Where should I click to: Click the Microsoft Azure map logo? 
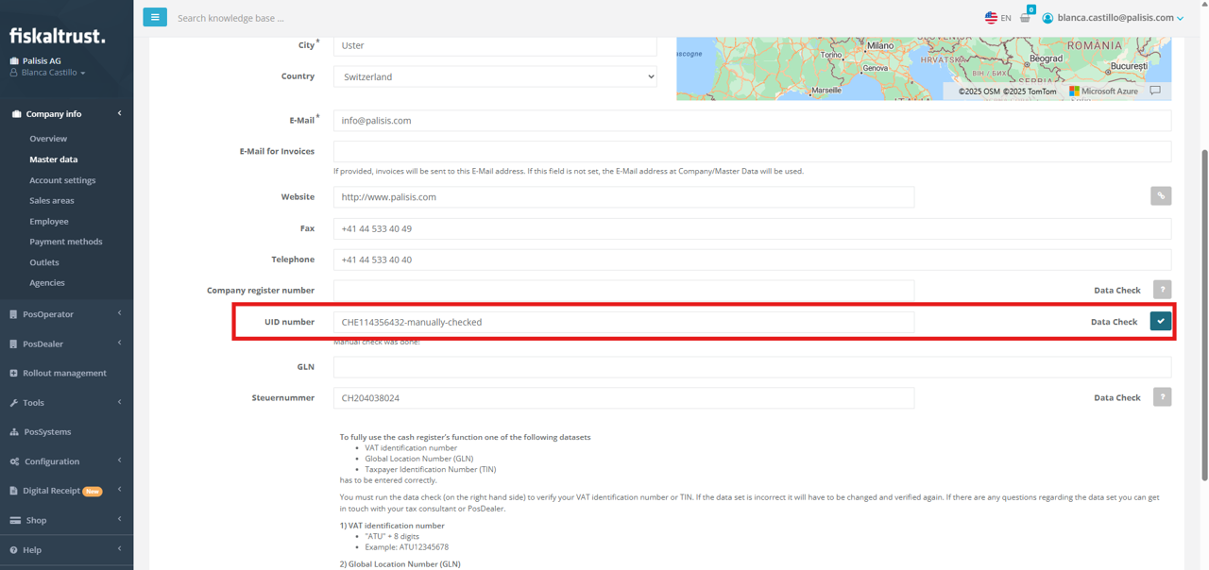1103,92
